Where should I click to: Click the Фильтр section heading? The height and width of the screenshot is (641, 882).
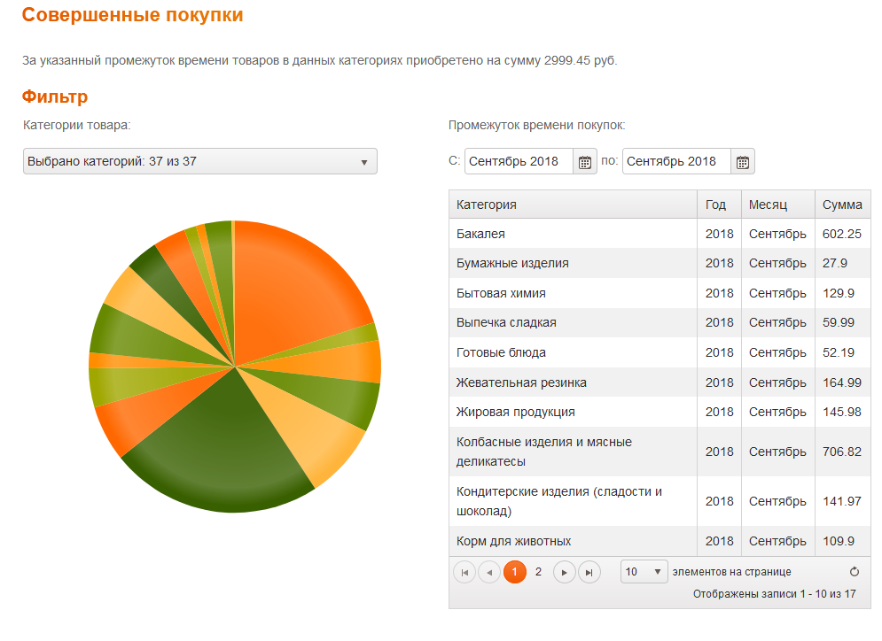pyautogui.click(x=55, y=97)
